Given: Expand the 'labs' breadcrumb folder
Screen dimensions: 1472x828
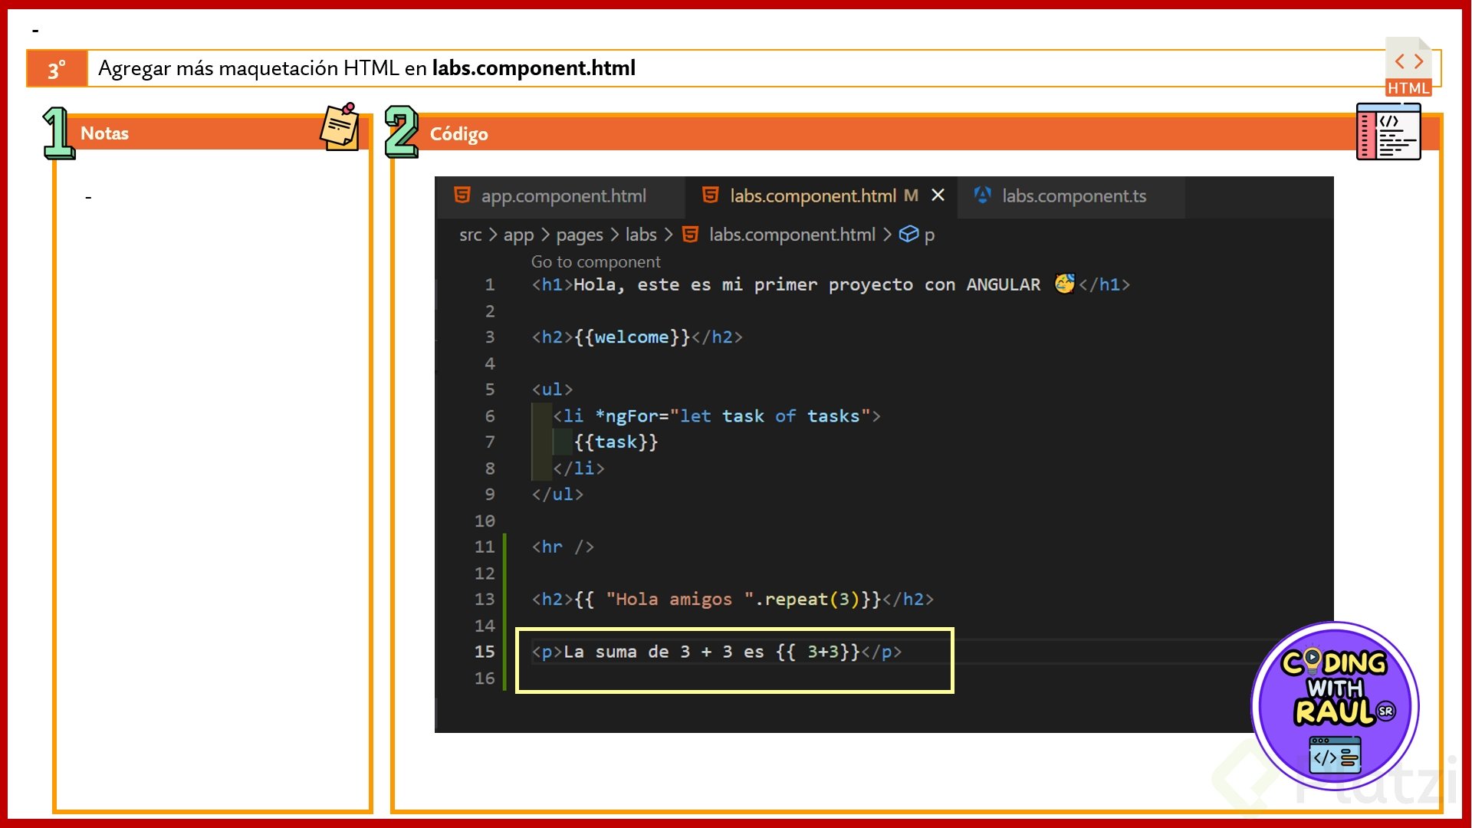Looking at the screenshot, I should [x=640, y=235].
